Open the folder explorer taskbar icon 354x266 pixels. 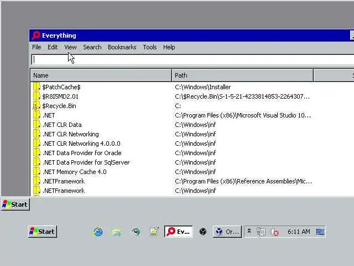117,232
